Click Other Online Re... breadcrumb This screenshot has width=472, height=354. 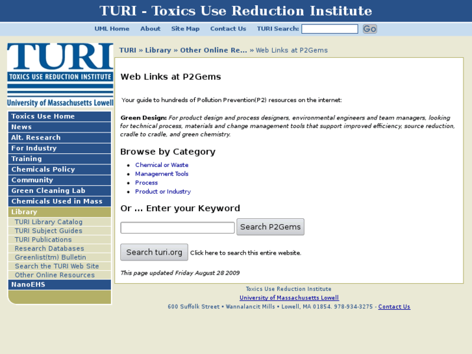click(214, 50)
